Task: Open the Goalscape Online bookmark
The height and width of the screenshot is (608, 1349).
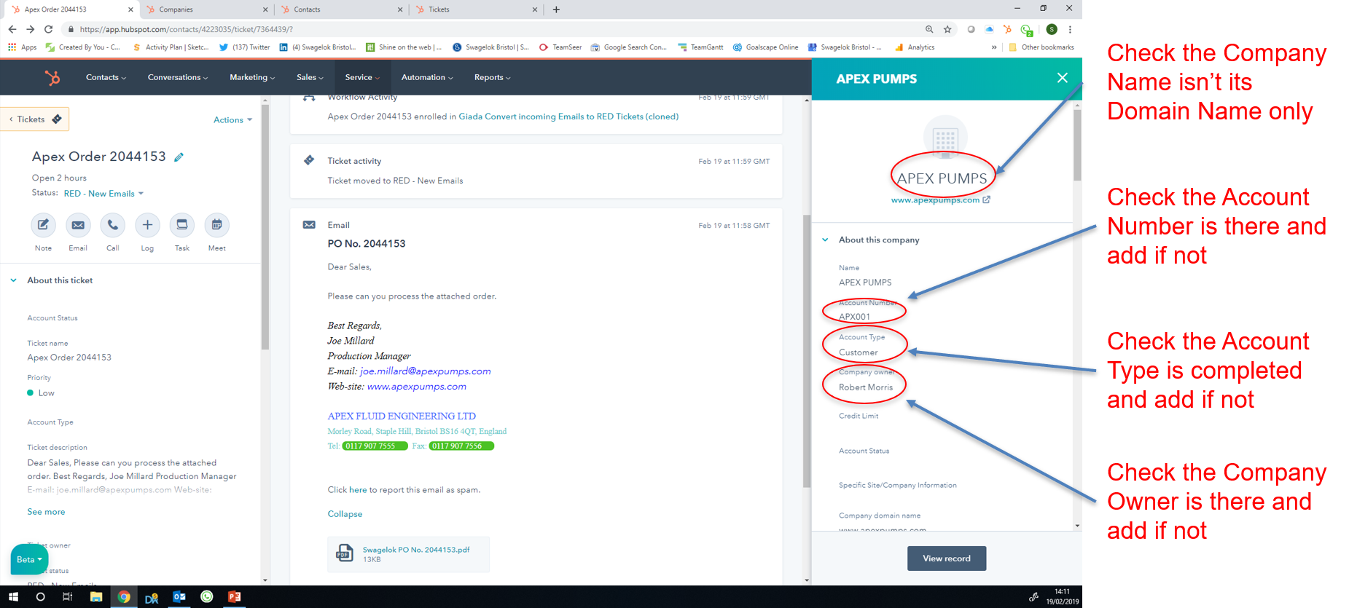Action: (x=765, y=47)
